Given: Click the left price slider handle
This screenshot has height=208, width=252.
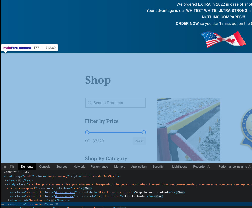Looking at the screenshot, I should point(87,132).
